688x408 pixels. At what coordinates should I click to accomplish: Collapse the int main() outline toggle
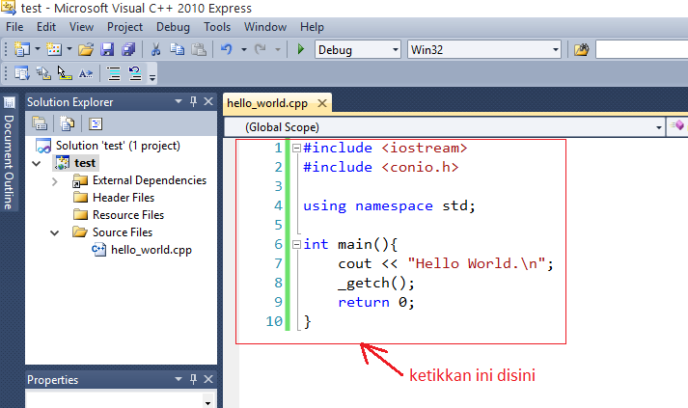tap(296, 244)
